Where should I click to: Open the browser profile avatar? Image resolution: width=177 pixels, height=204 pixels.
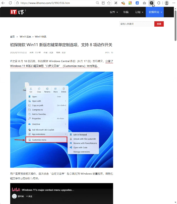point(167,3)
